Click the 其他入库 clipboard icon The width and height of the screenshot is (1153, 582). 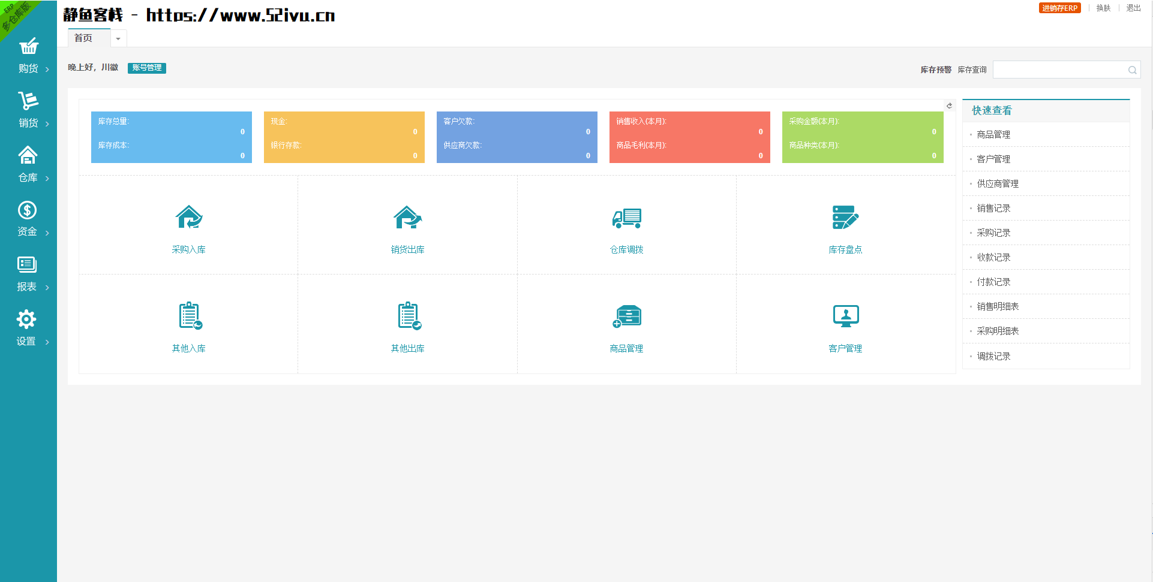pos(190,316)
